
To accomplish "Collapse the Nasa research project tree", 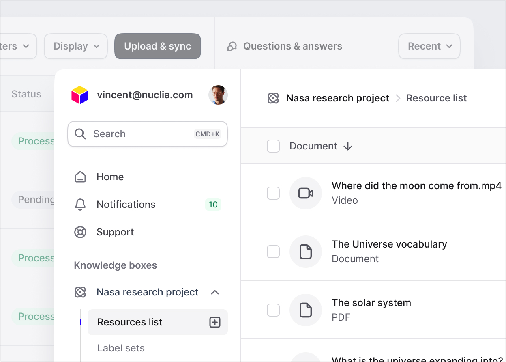I will tap(215, 292).
